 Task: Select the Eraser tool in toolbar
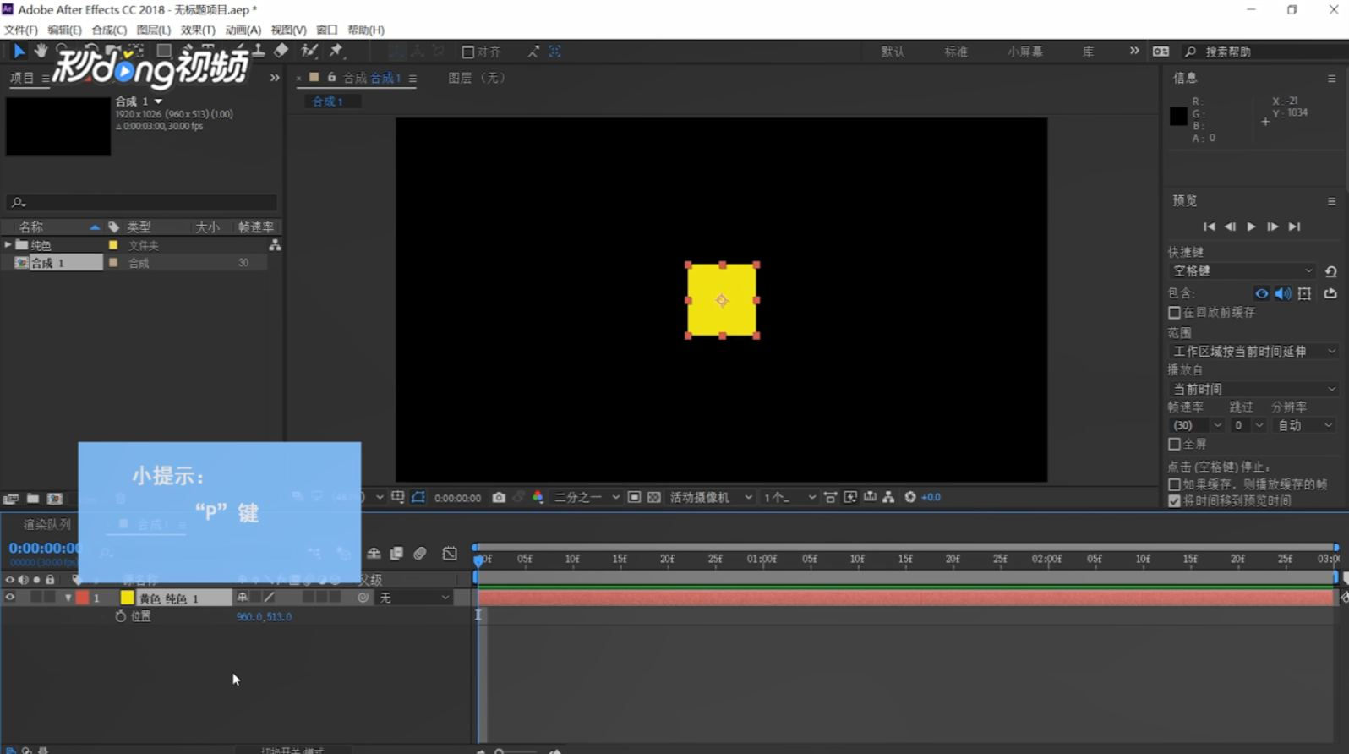pos(281,51)
